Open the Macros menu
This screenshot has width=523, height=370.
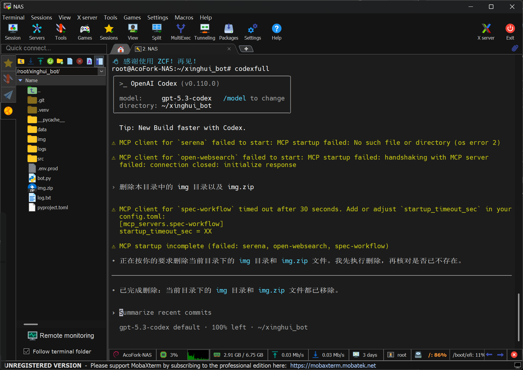[184, 17]
